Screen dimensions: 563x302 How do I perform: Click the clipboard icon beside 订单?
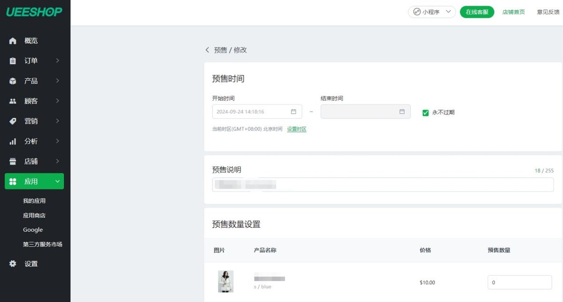13,61
